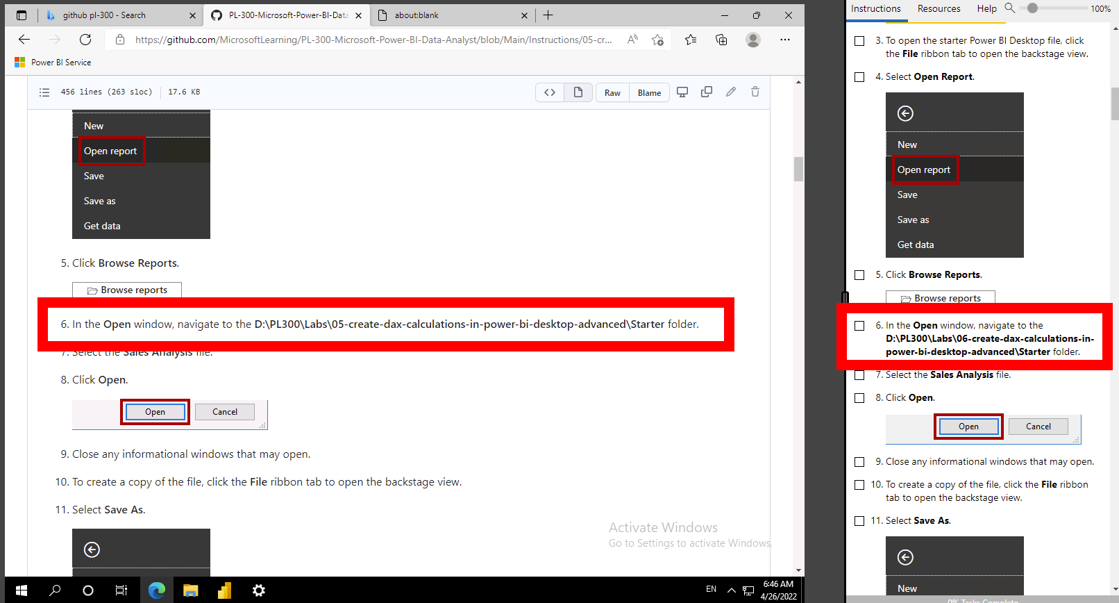This screenshot has height=603, width=1119.
Task: Switch to the github pl-300 Search tab
Action: [119, 15]
